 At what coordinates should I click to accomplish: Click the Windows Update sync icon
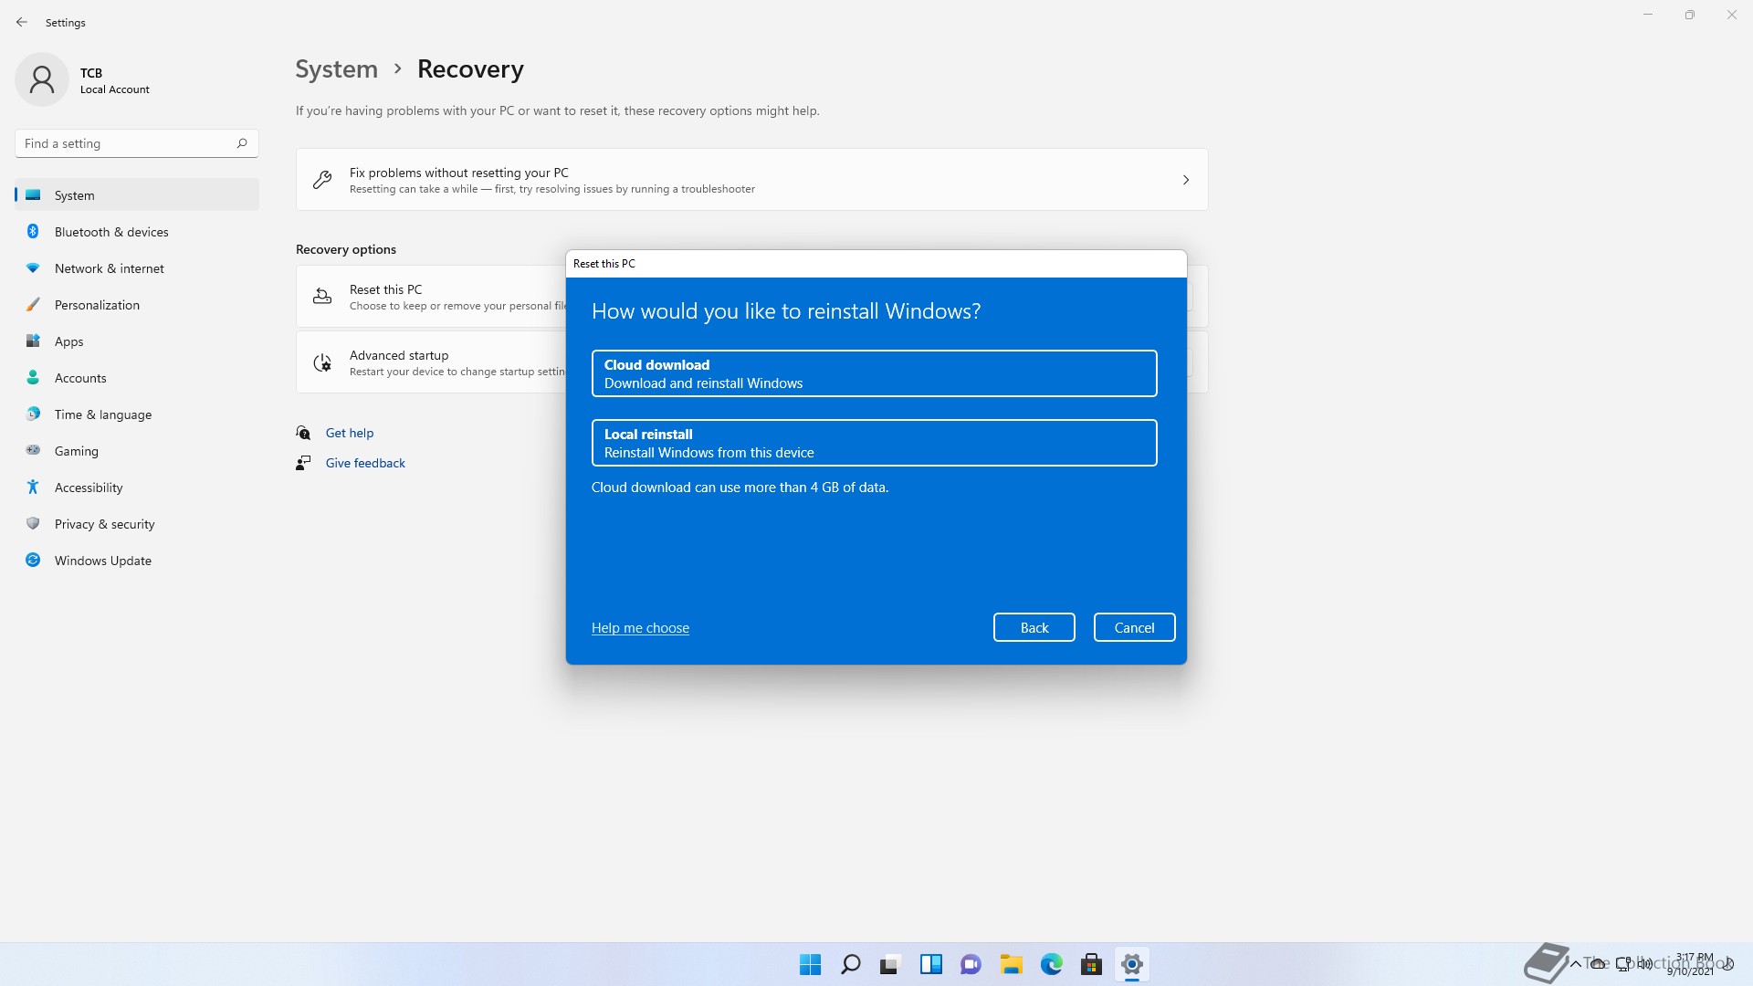coord(33,560)
